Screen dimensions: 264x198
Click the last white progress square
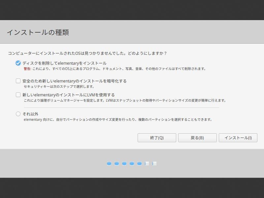(154, 163)
